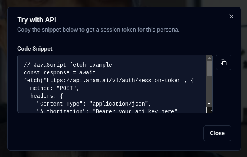Click the "Try with API" heading
This screenshot has width=247, height=157.
(37, 20)
